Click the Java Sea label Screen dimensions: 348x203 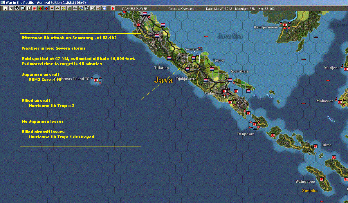pos(230,36)
